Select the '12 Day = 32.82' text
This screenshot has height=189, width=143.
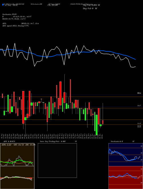click(x=11, y=5)
